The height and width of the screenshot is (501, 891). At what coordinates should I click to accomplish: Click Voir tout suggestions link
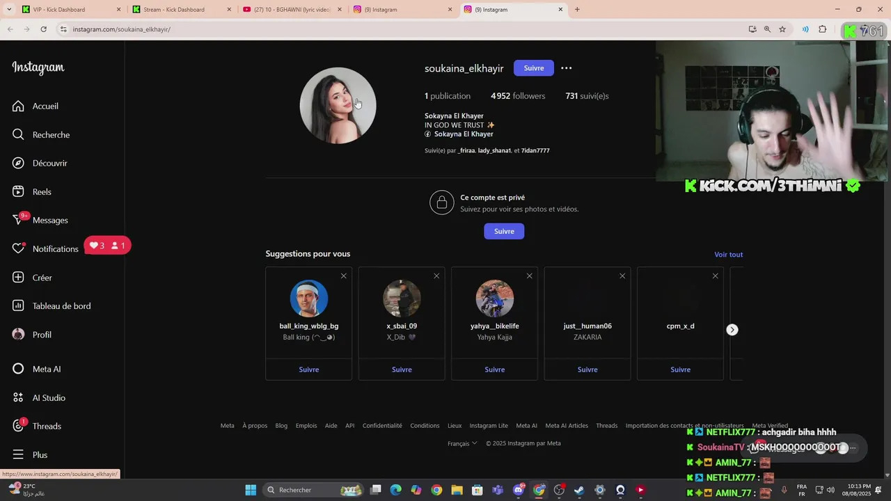pos(728,255)
